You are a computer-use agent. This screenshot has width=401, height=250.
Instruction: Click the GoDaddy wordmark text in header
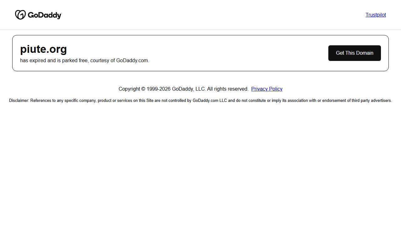coord(44,15)
